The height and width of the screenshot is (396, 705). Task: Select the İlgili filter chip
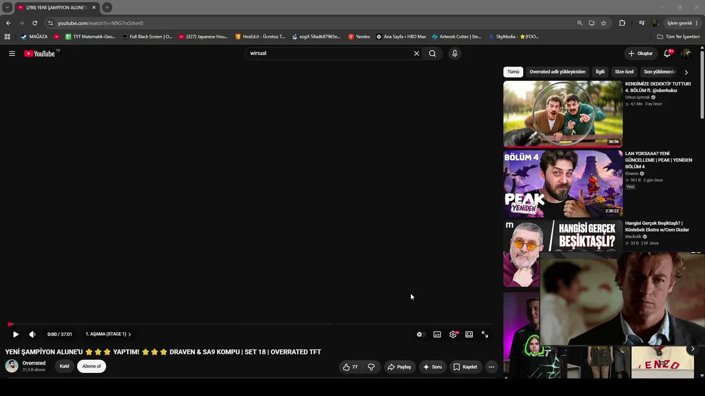coord(600,72)
